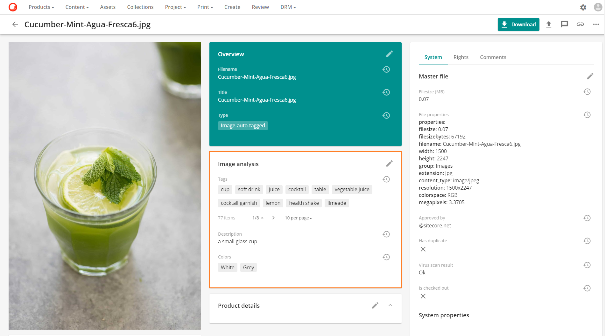Viewport: 605px width, 336px height.
Task: Switch to the Rights tab
Action: tap(461, 57)
